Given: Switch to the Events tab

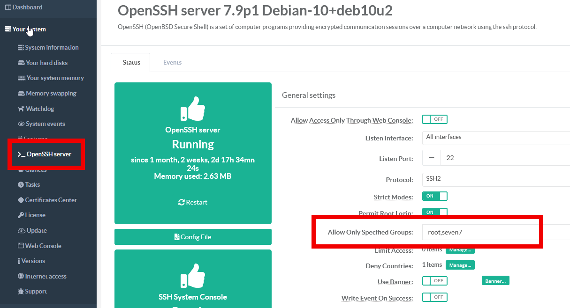Looking at the screenshot, I should tap(172, 62).
